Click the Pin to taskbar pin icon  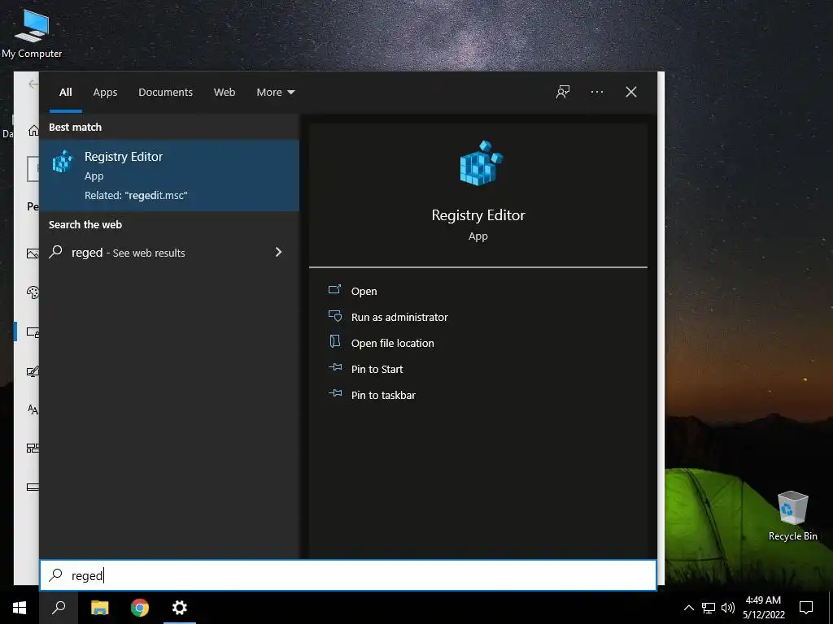[334, 393]
